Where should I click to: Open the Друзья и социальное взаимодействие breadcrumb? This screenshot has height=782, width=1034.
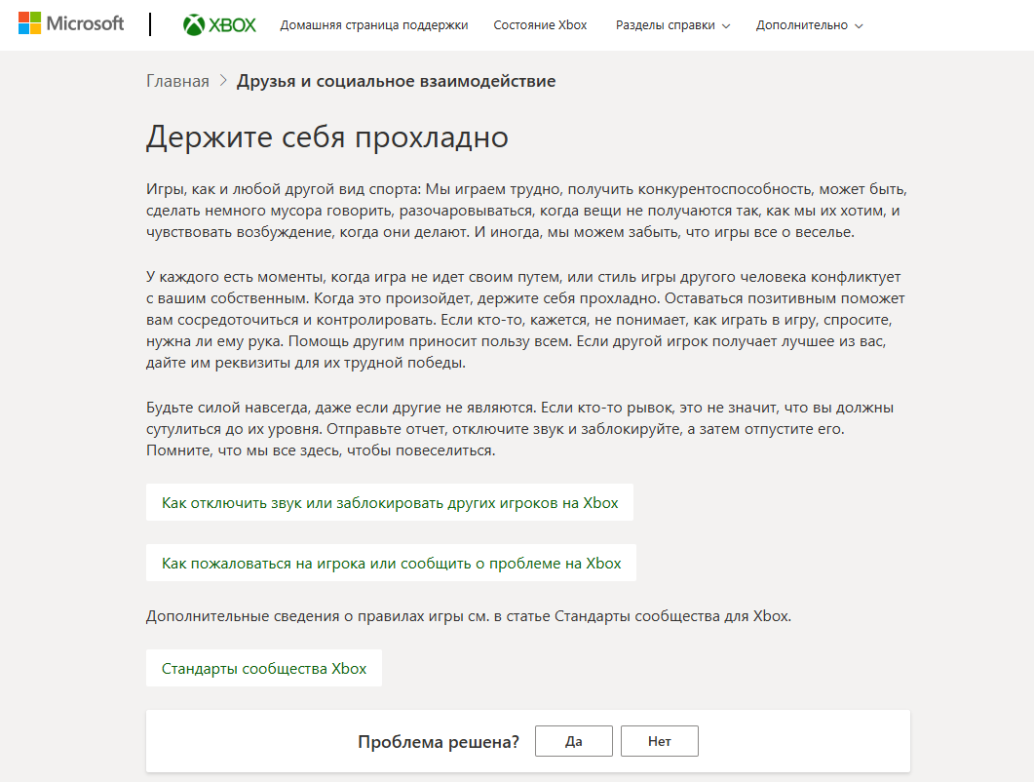(x=396, y=81)
